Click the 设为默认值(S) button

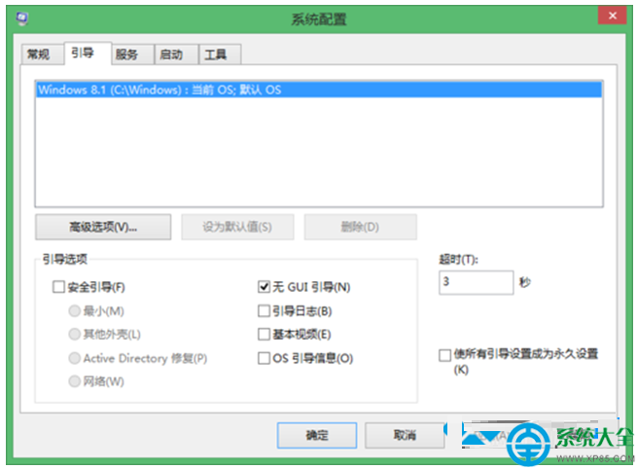[x=237, y=227]
